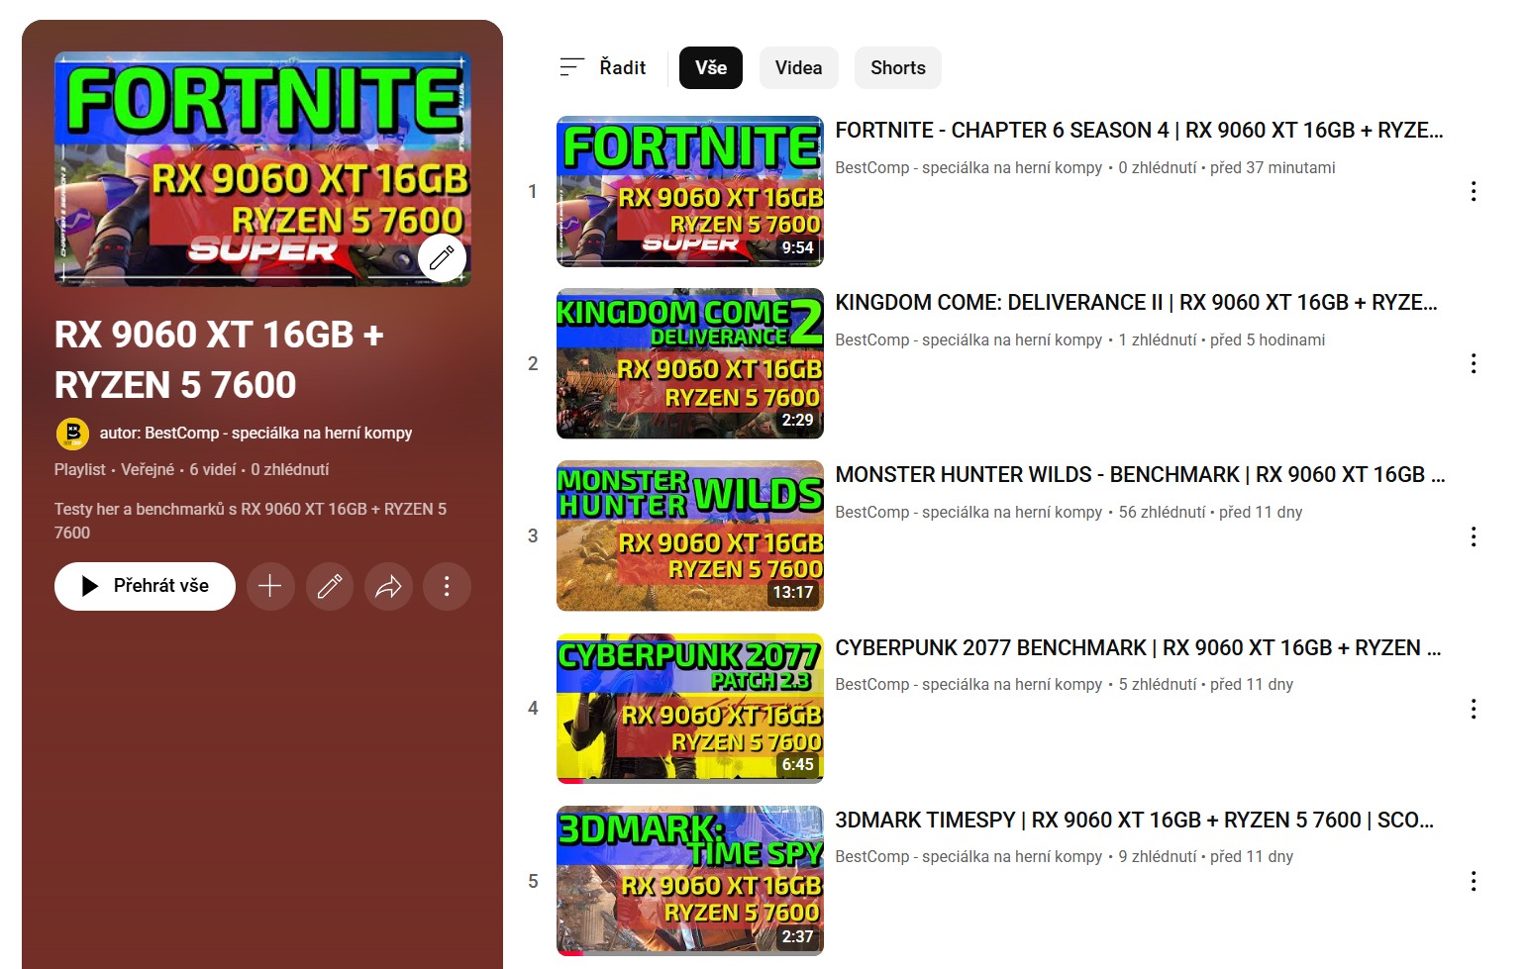Open FORTNITE - CHAPTER 6 SEASON 4 video title
The width and height of the screenshot is (1528, 969).
[x=1139, y=130]
